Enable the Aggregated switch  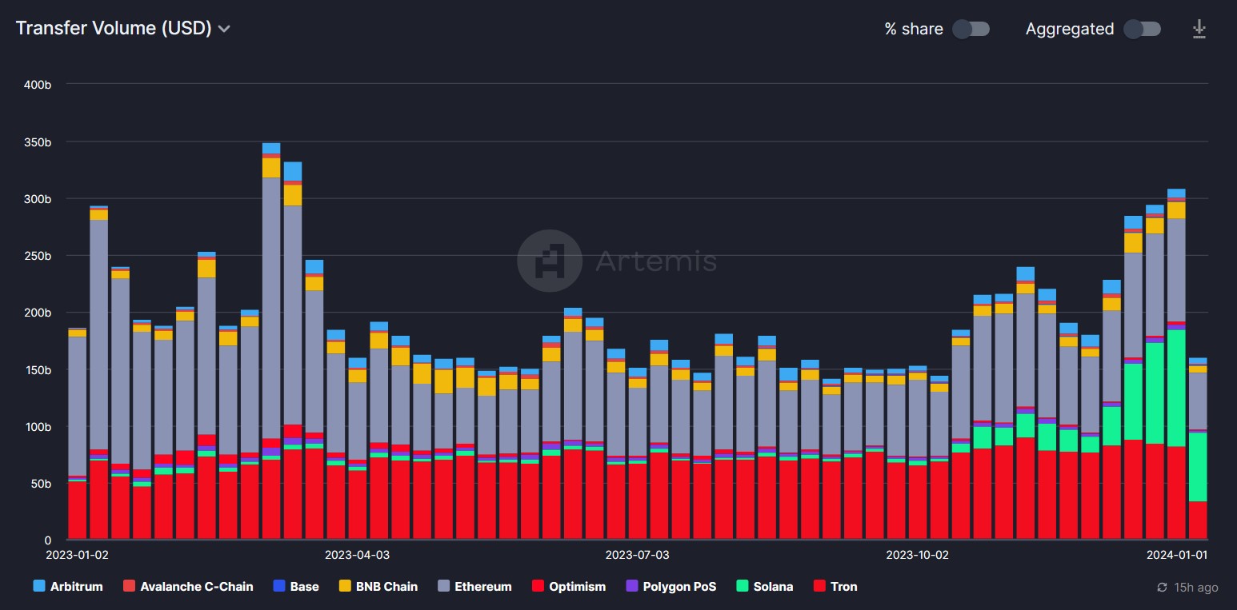1143,29
